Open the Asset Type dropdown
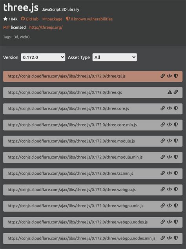 pos(115,57)
